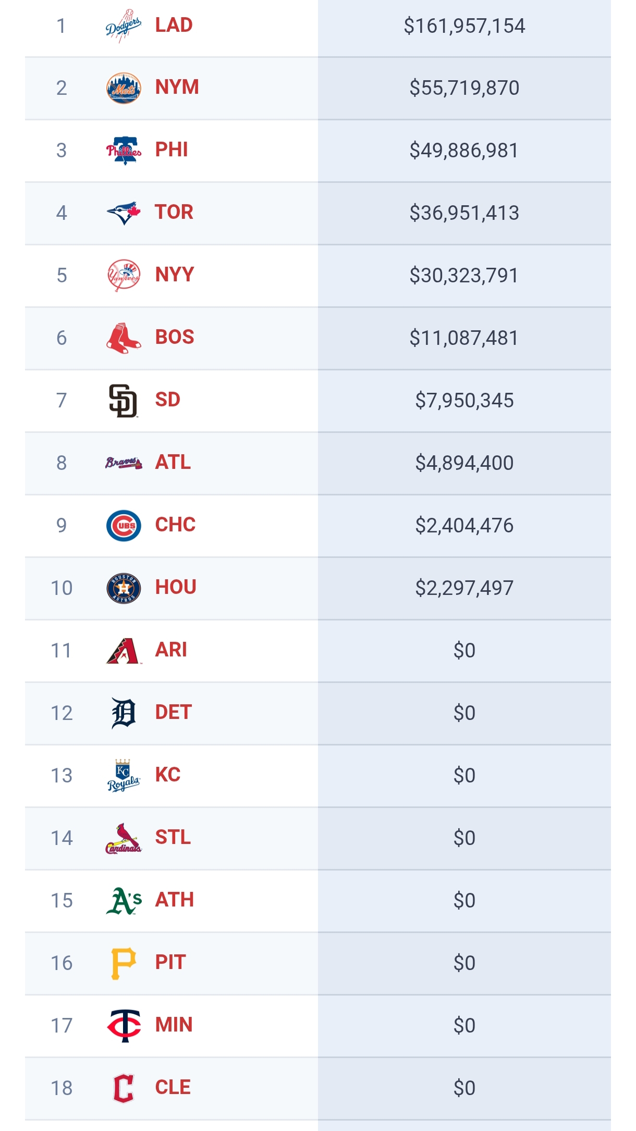
Task: Open the LAD team link
Action: click(x=174, y=25)
